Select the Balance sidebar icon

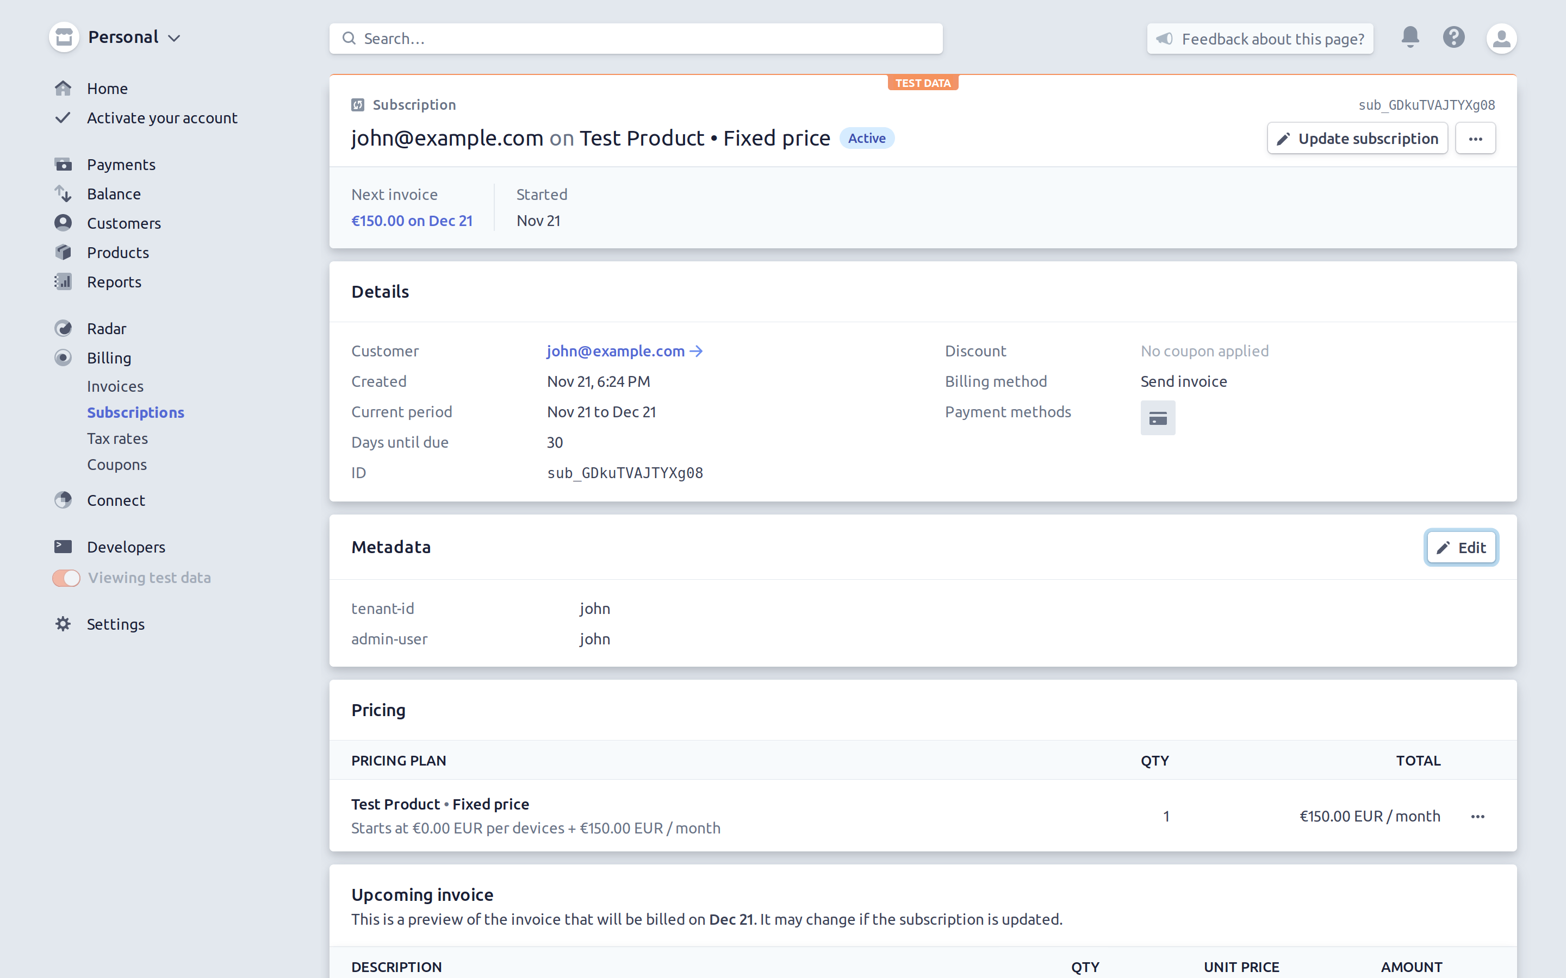pyautogui.click(x=63, y=193)
